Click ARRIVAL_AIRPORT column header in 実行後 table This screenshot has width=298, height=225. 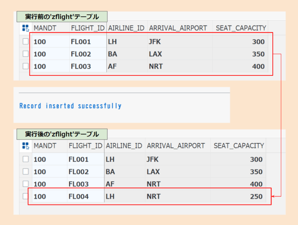[x=176, y=146]
